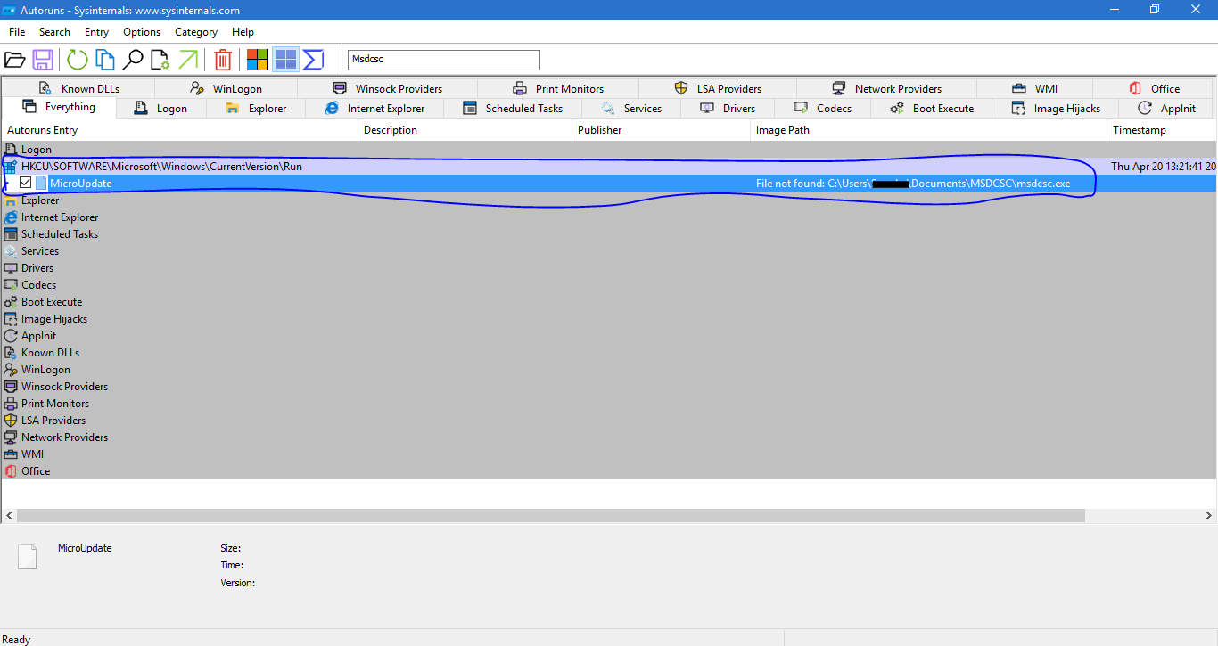Click the Copy toolbar icon
1218x646 pixels.
105,60
